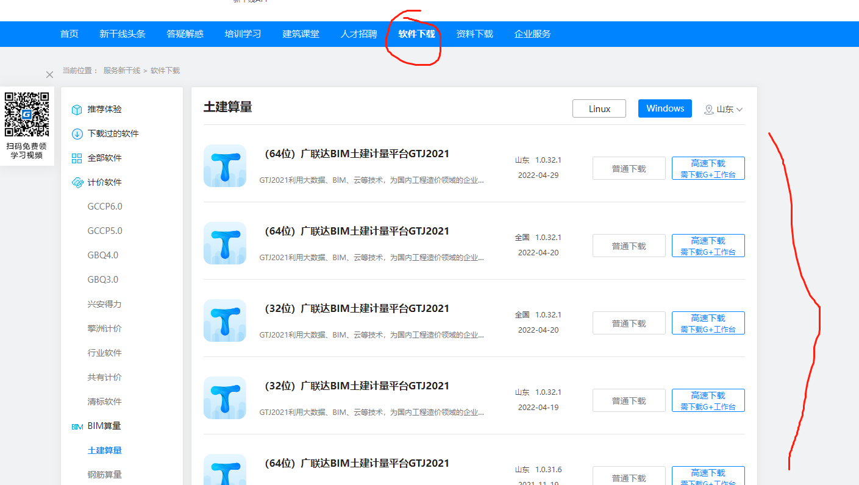
Task: Click GTJ2021 icon for 32位 全国 2022-04-20 entry
Action: coord(225,320)
